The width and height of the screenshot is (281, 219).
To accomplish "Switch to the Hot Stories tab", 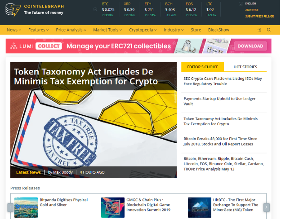I will 245,67.
